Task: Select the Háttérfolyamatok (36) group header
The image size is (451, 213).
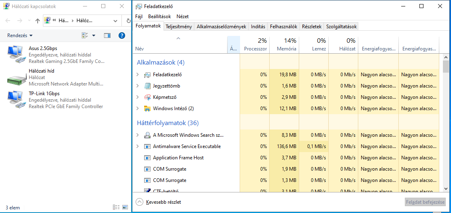Action: [168, 123]
